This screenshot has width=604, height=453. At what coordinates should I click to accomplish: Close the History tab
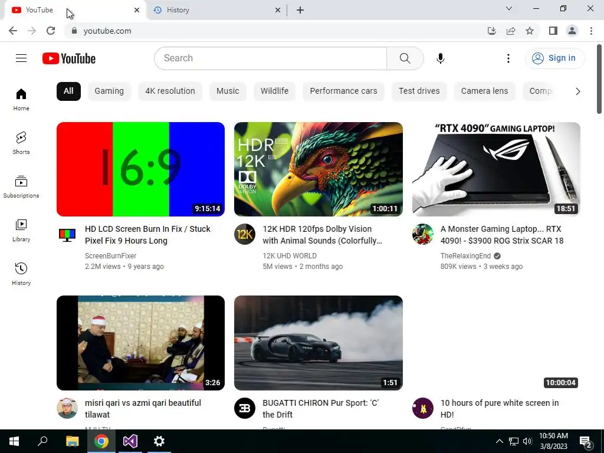(x=277, y=10)
